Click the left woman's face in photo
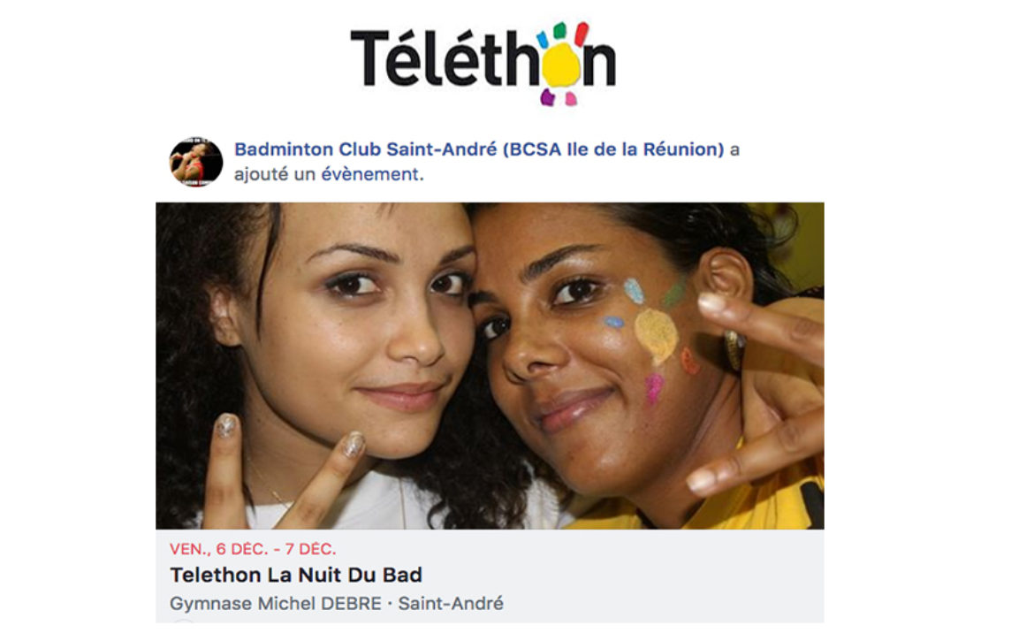The width and height of the screenshot is (1034, 641). [x=356, y=330]
